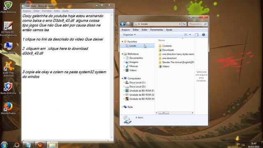Viewport: 263px width, 148px height.
Task: Open the Explorer folder taskbar button
Action: tap(52, 145)
